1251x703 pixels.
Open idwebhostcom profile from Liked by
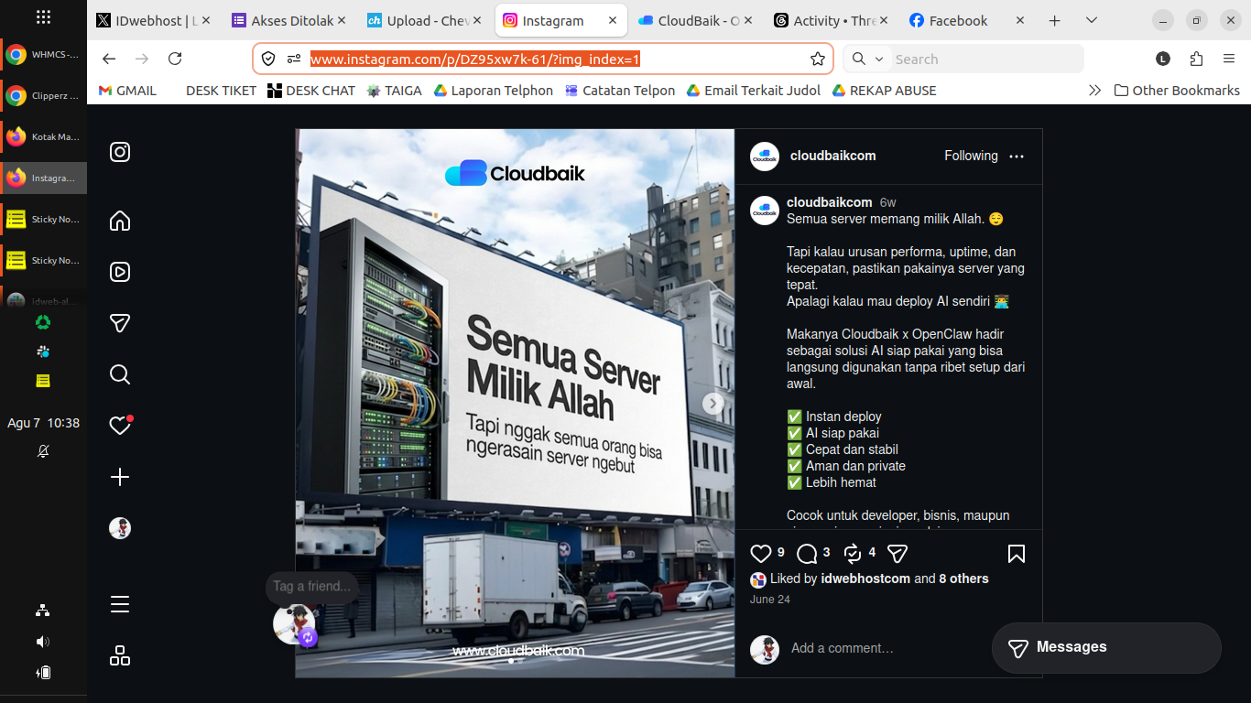coord(865,579)
